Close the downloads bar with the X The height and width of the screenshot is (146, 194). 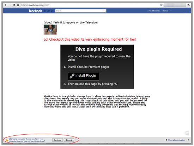(188, 140)
